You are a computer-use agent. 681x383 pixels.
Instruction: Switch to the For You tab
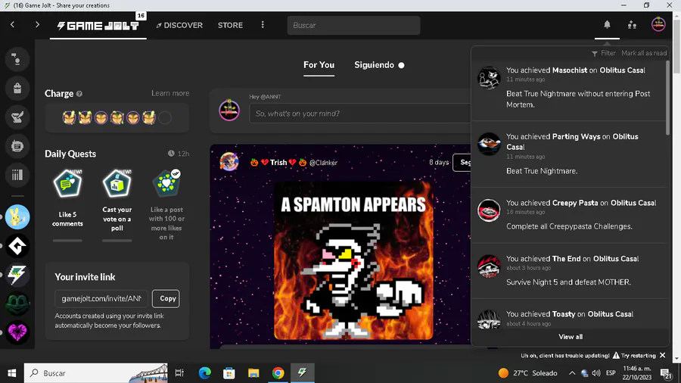pos(319,65)
